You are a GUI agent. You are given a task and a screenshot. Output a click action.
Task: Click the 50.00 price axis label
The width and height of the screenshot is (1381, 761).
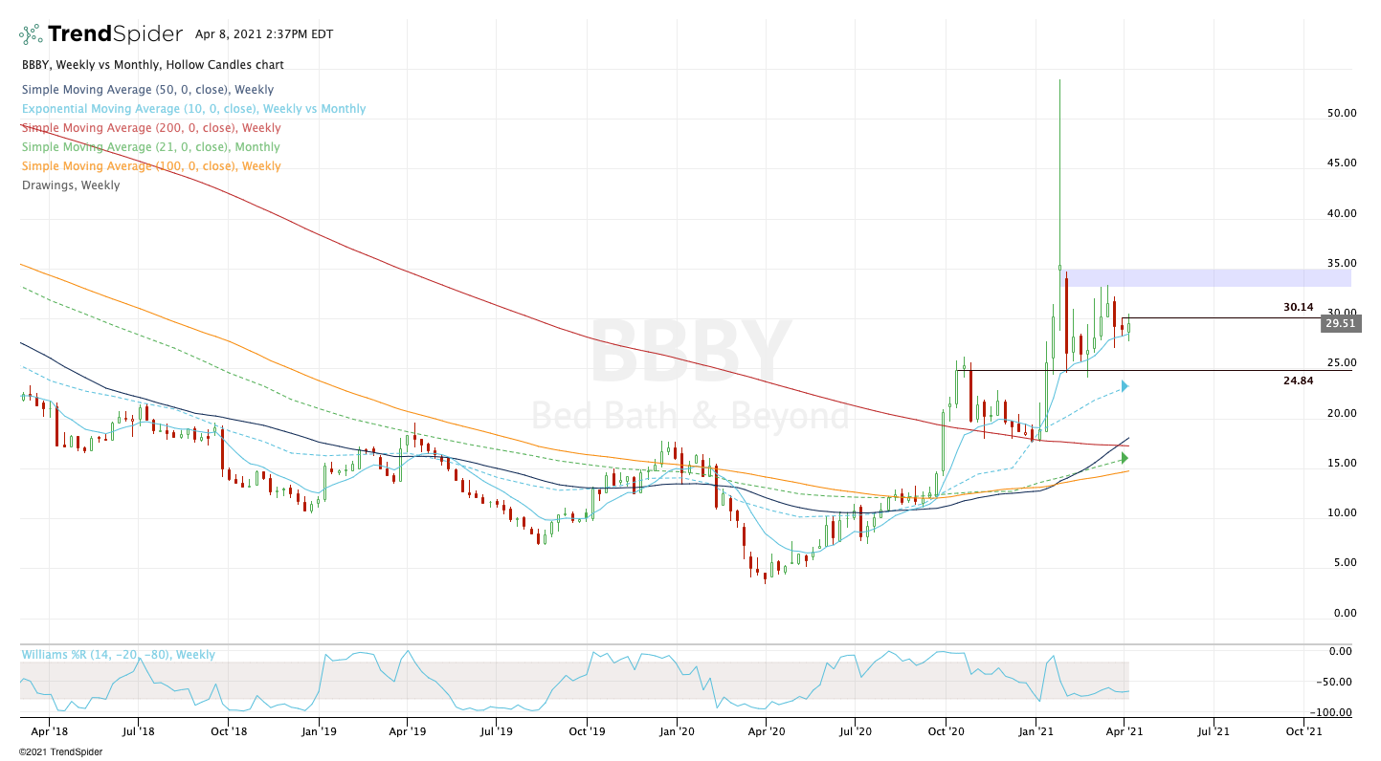[1341, 113]
